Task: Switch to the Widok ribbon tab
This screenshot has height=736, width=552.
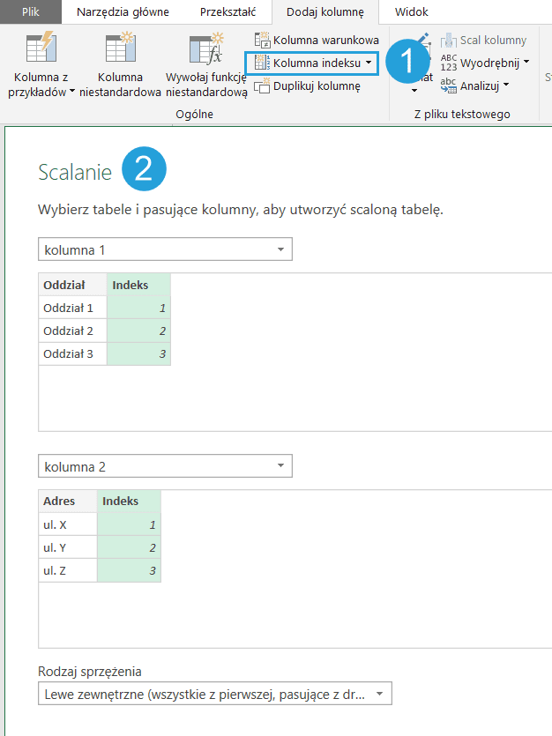Action: (411, 11)
